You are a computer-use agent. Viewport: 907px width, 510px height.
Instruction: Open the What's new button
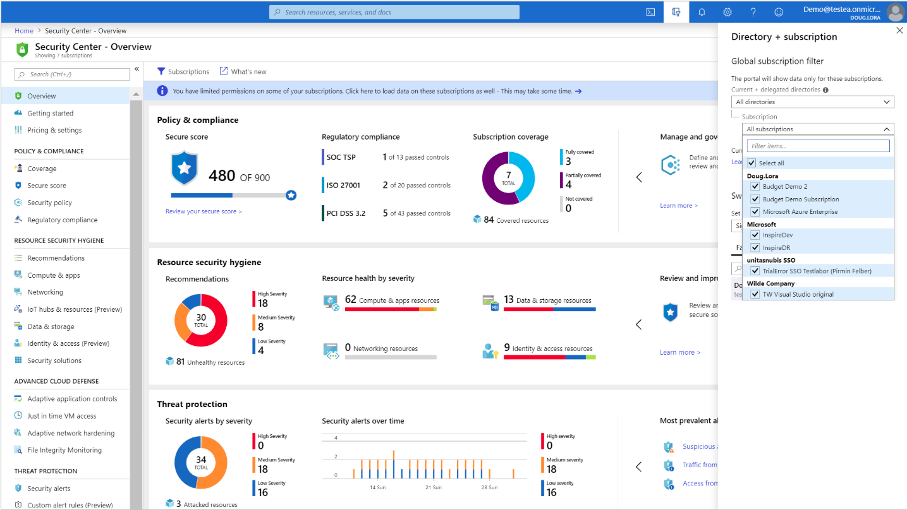click(x=243, y=71)
